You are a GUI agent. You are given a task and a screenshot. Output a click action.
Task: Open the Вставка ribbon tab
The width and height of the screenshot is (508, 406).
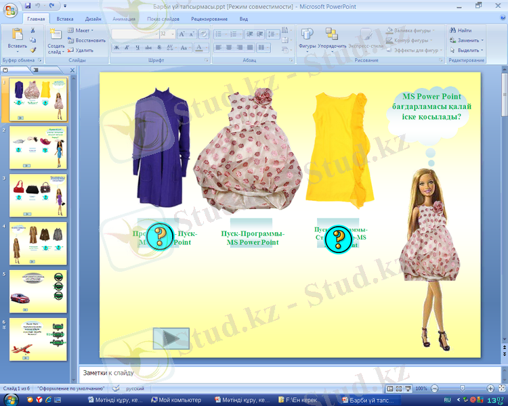coord(65,19)
